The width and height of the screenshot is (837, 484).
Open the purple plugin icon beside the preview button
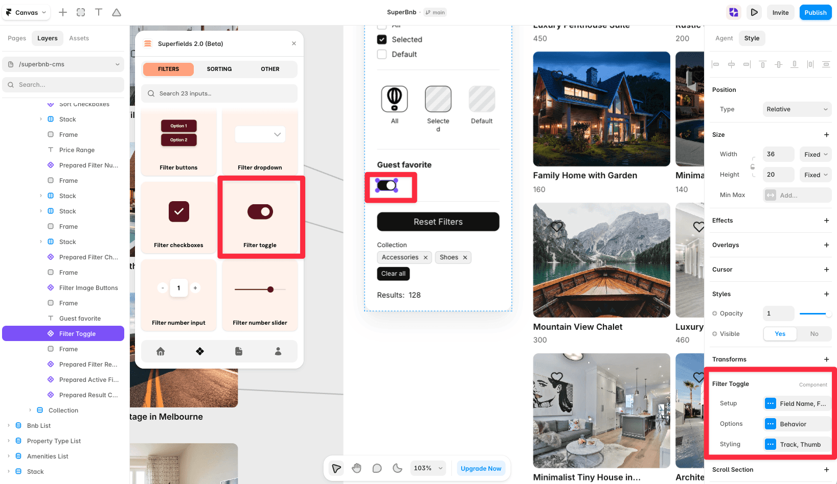(x=734, y=12)
